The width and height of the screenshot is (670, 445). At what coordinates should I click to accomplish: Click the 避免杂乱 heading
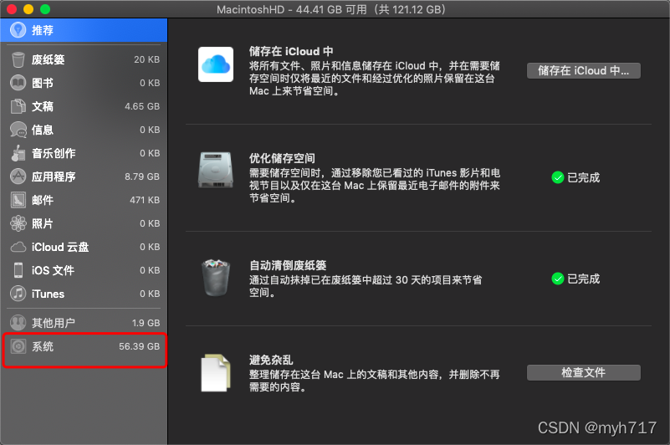point(271,360)
